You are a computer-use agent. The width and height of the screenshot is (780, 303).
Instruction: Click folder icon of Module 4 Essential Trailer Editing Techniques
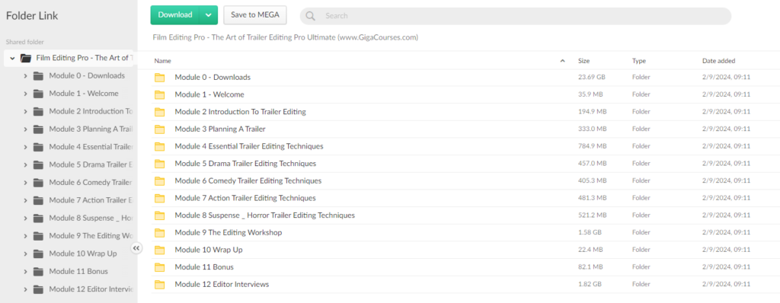[x=159, y=146]
